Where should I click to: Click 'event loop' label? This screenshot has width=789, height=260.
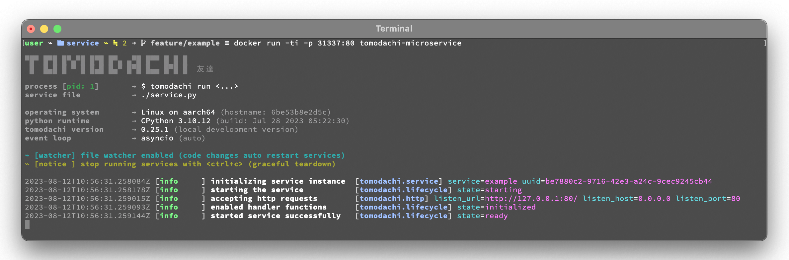48,138
